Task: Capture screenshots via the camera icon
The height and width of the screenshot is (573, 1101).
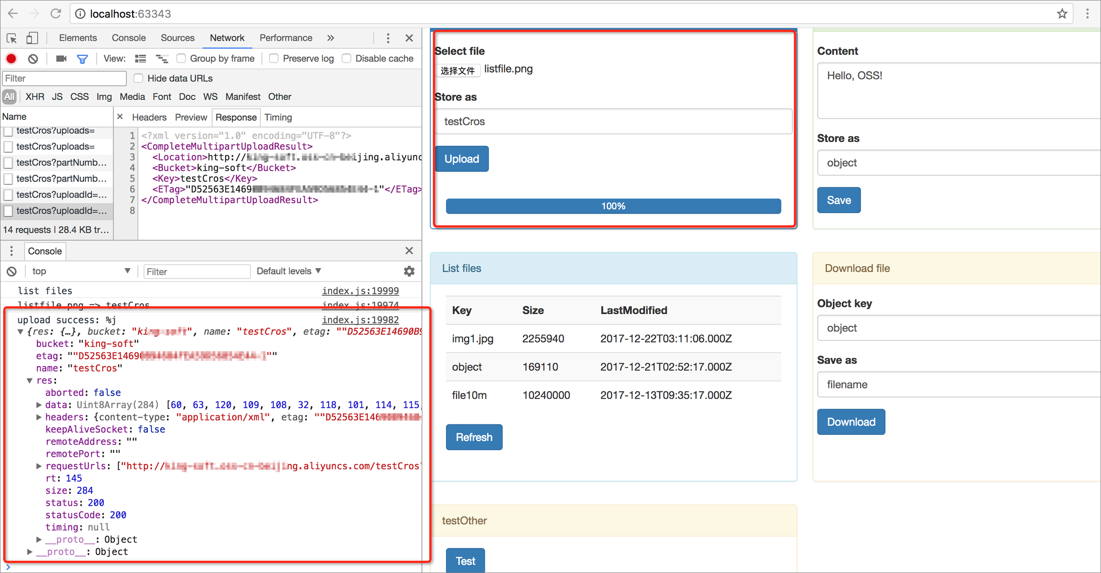Action: click(x=61, y=58)
